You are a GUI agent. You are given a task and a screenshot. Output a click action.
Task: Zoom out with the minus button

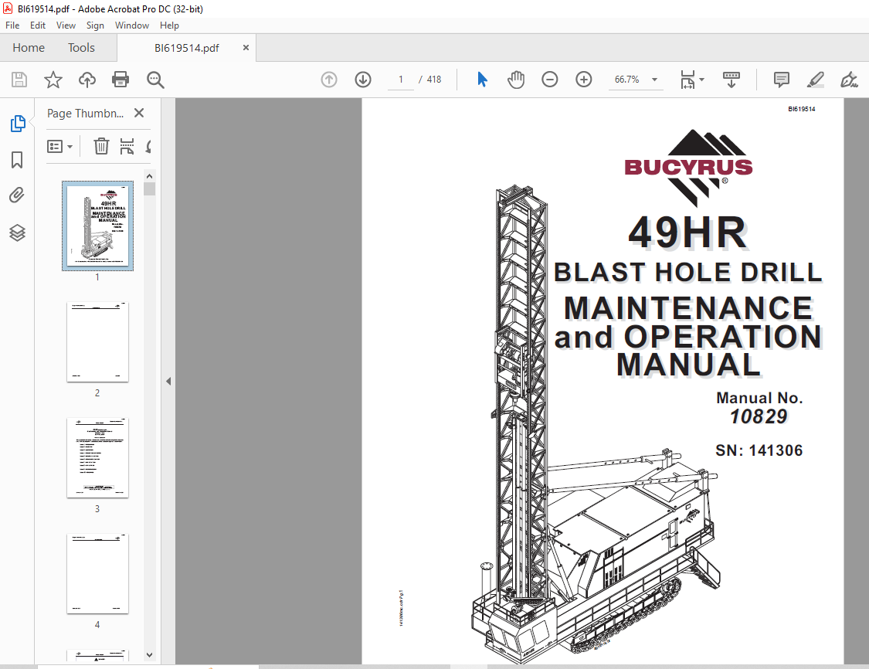pyautogui.click(x=550, y=80)
